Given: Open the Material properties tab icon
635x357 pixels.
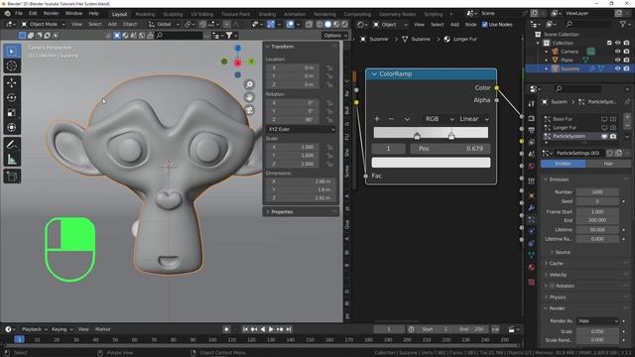Looking at the screenshot, I should (532, 267).
